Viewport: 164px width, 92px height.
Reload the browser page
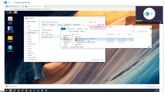[x=11, y=9]
